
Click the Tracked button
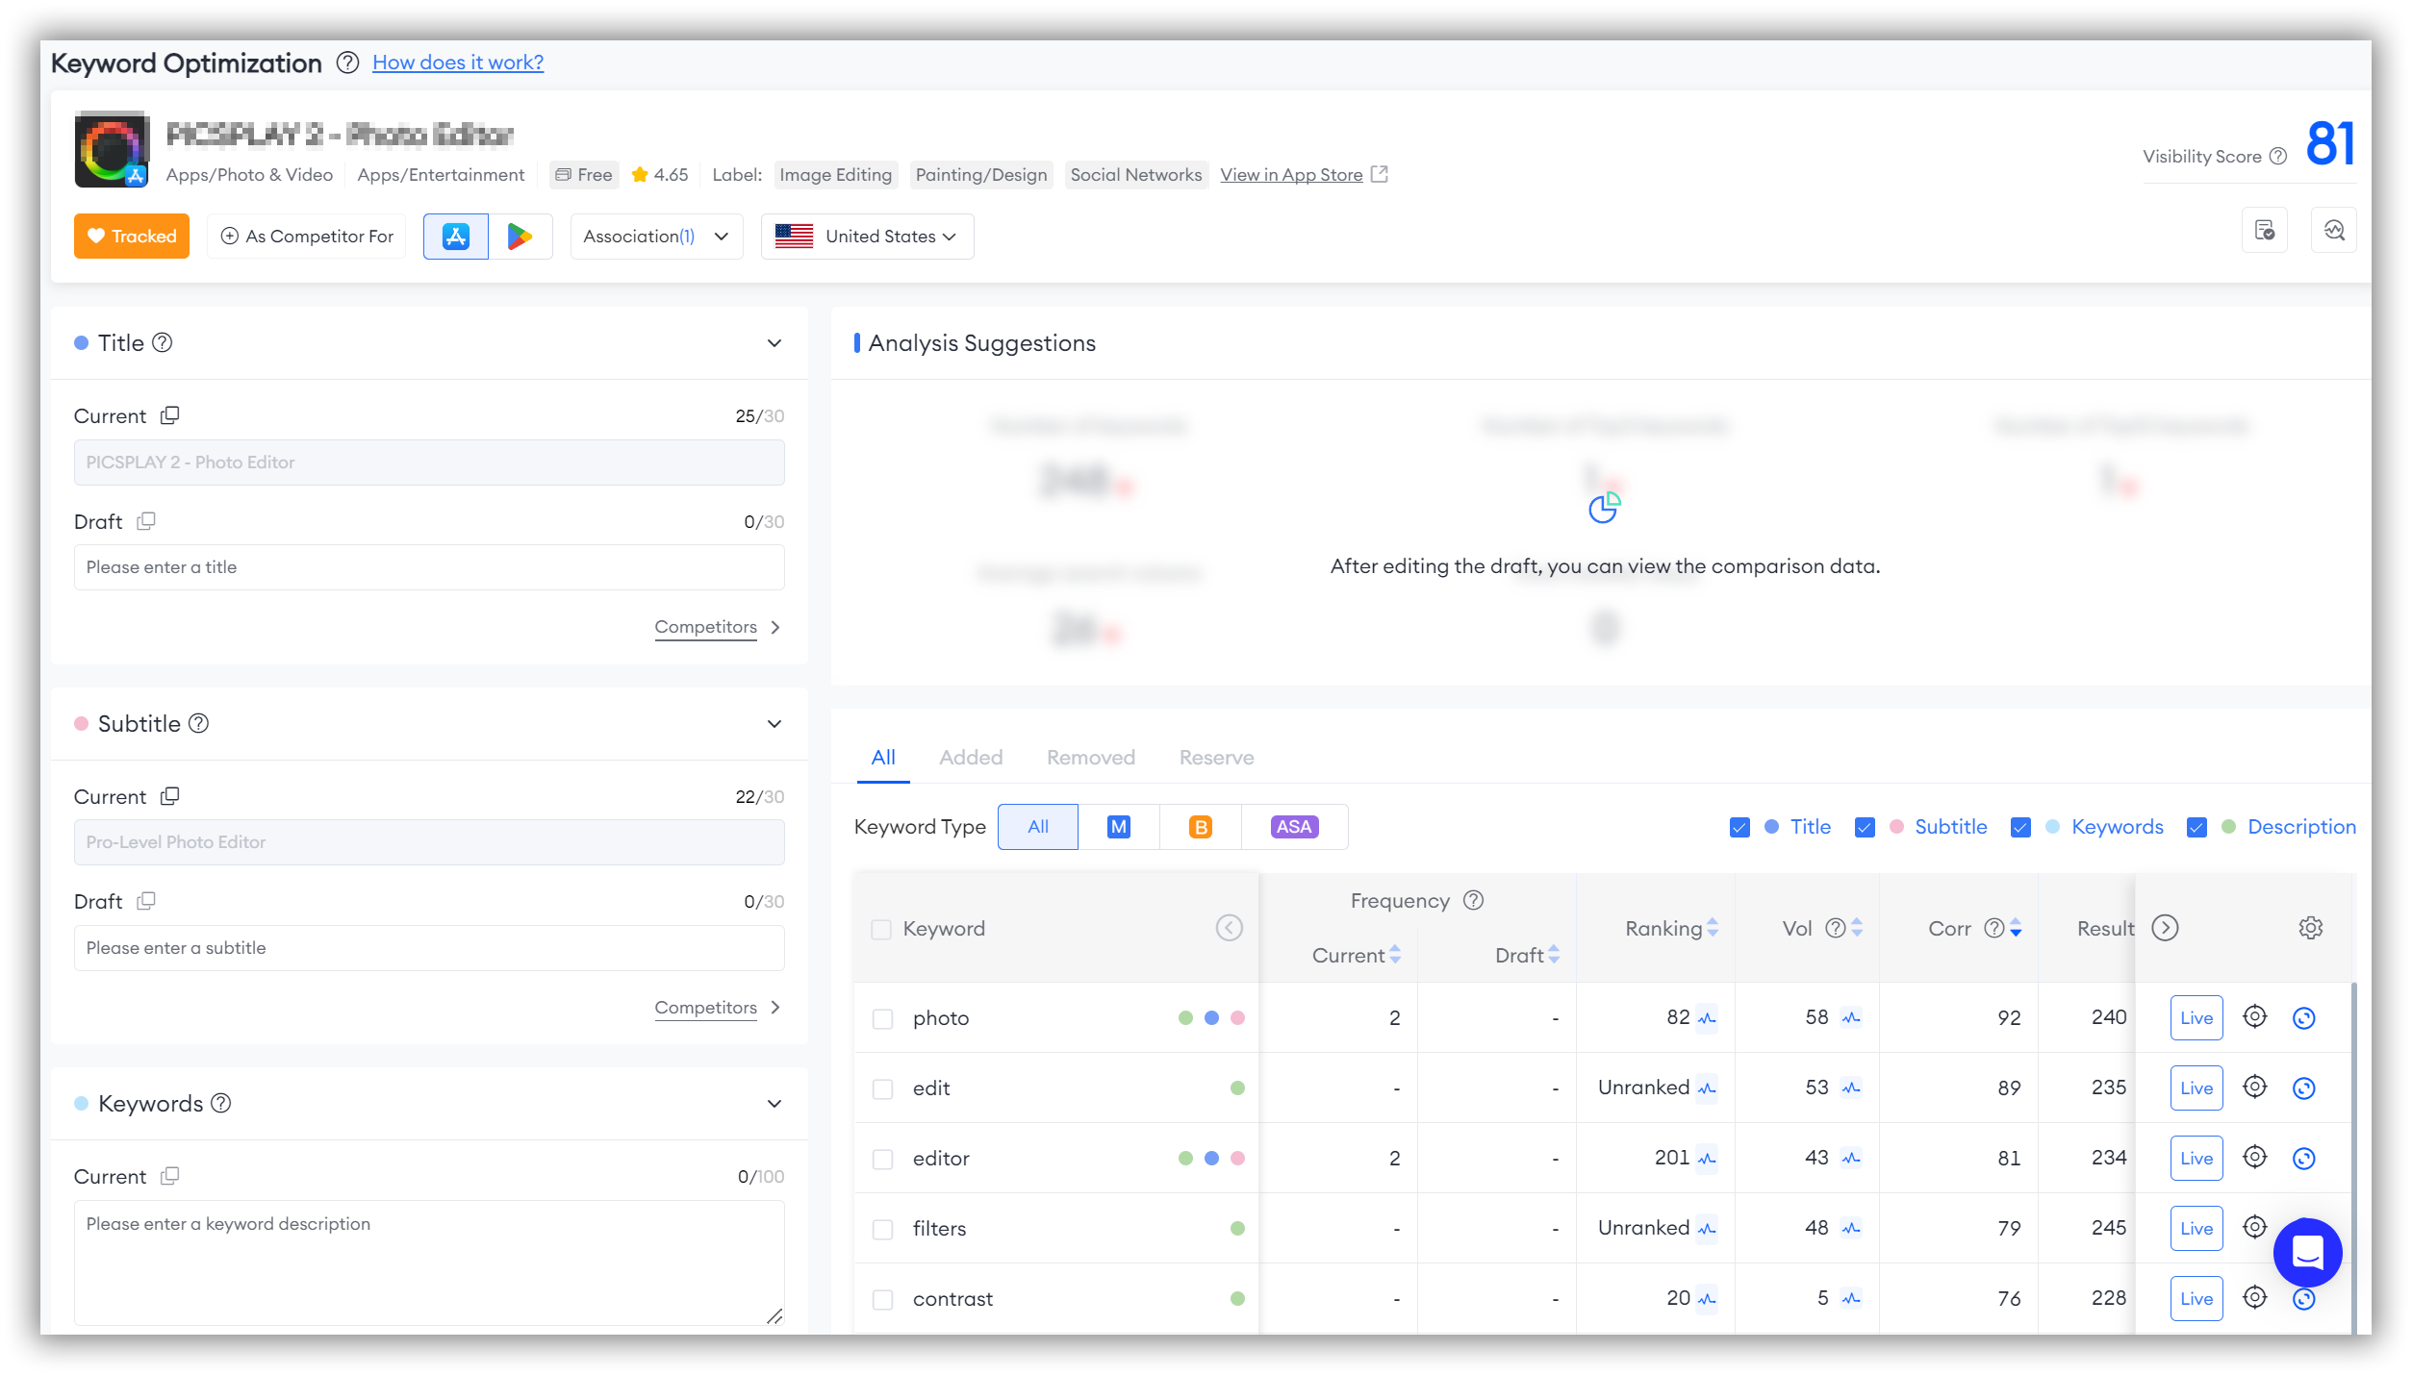click(x=132, y=237)
